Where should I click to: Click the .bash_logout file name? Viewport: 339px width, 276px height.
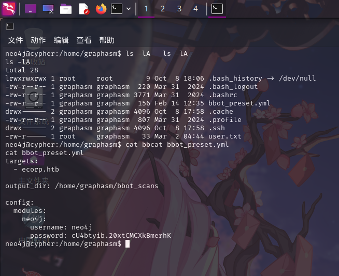tap(233, 87)
